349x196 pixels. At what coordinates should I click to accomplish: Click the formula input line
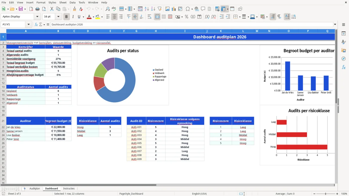tap(191, 25)
